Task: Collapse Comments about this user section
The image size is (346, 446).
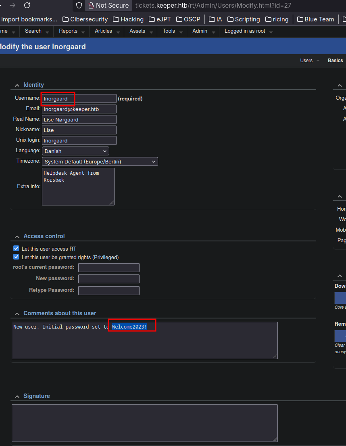Action: (x=17, y=314)
